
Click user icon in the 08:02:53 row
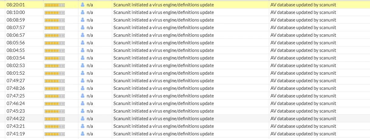click(x=83, y=66)
